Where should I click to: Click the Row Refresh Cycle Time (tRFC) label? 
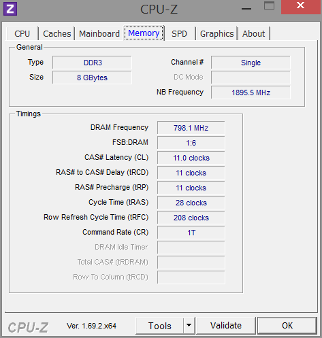(96, 218)
